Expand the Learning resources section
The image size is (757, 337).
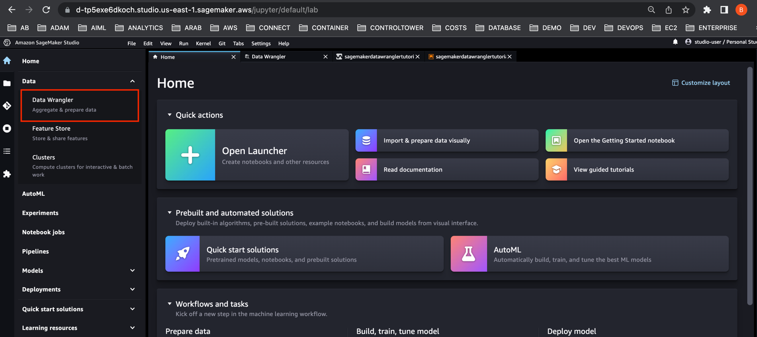[133, 328]
